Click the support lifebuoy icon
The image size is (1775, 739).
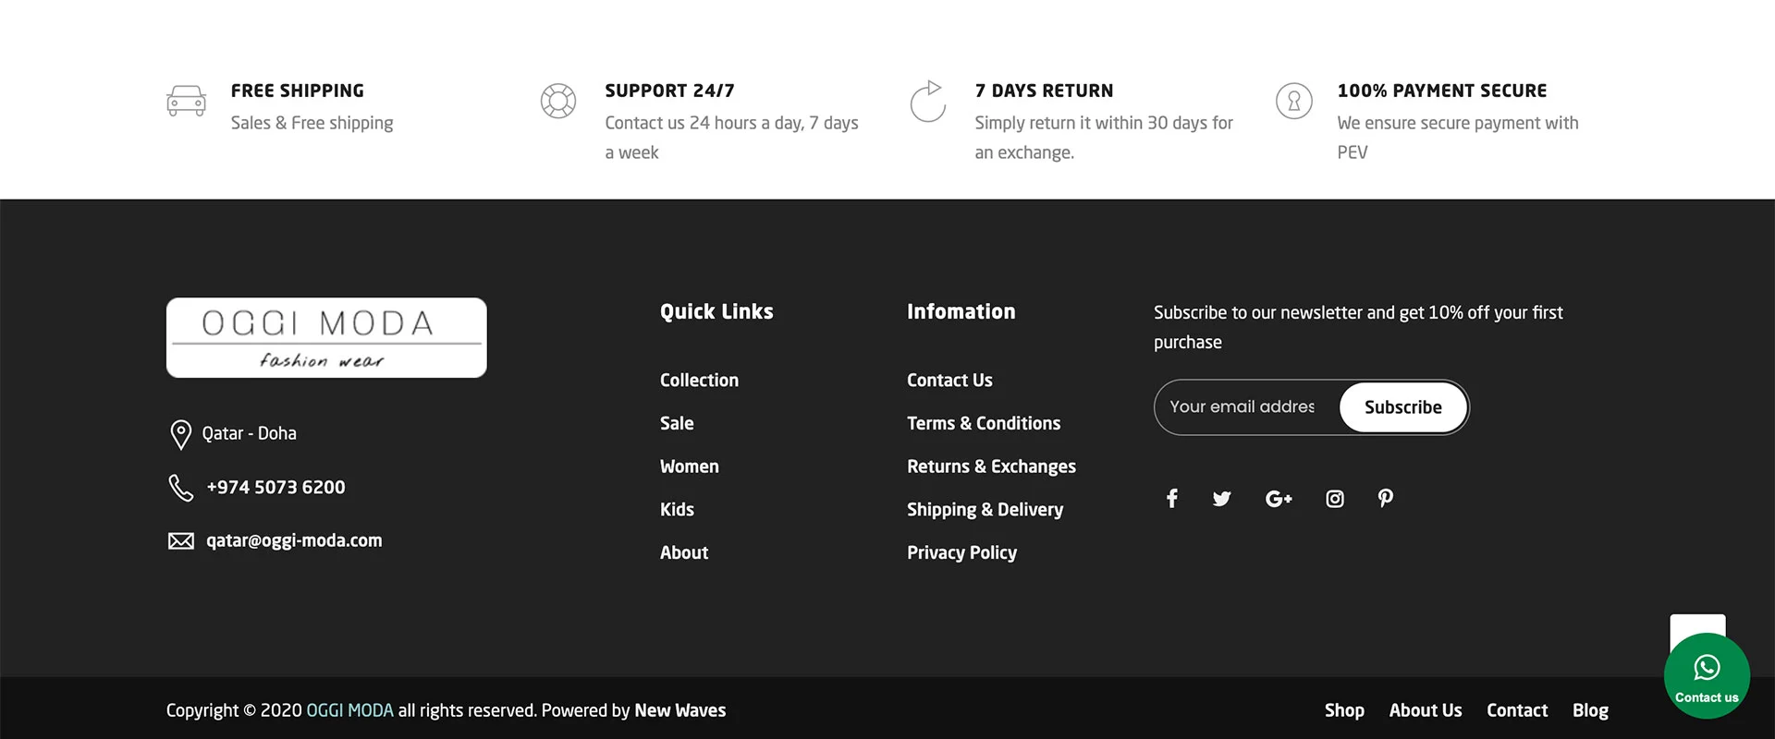pos(558,101)
